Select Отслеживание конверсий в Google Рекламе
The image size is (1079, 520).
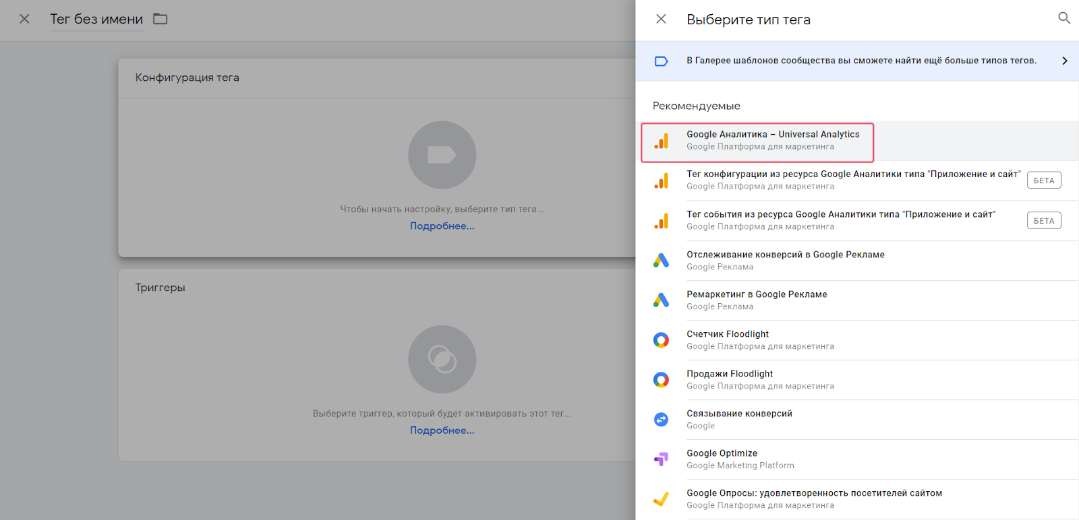click(857, 261)
